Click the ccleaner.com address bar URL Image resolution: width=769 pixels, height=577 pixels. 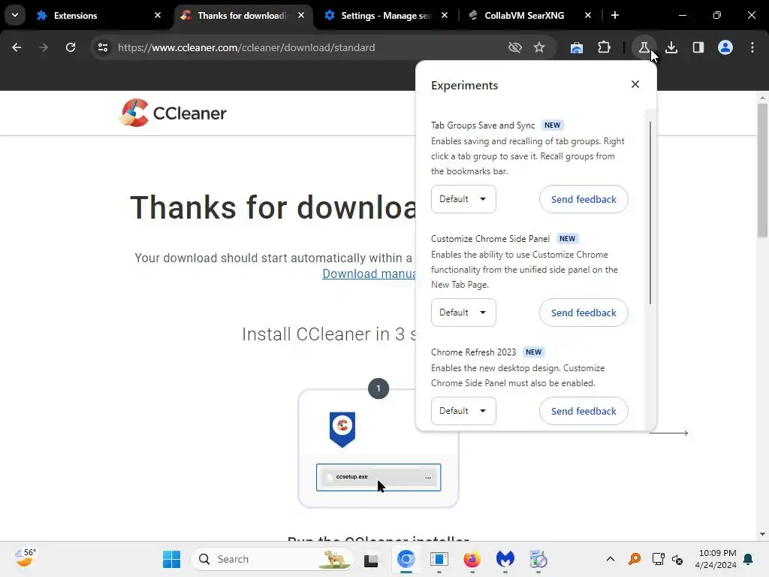pos(246,47)
